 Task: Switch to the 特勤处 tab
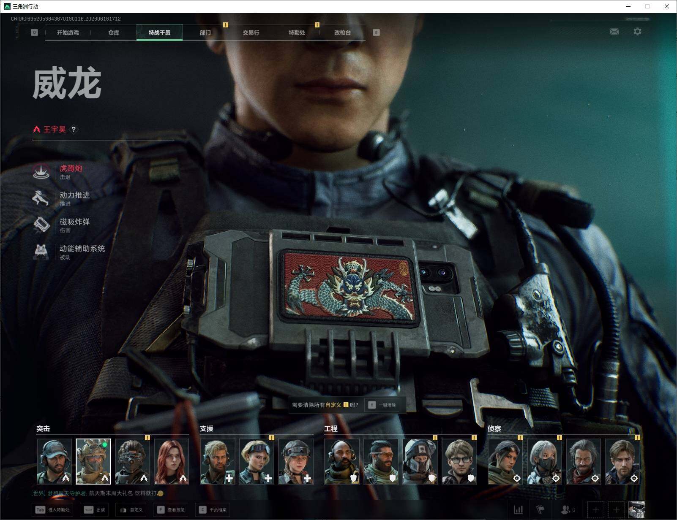pyautogui.click(x=297, y=32)
